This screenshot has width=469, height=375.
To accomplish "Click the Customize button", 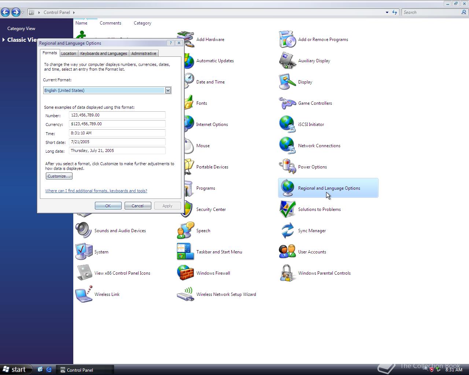I will (59, 176).
